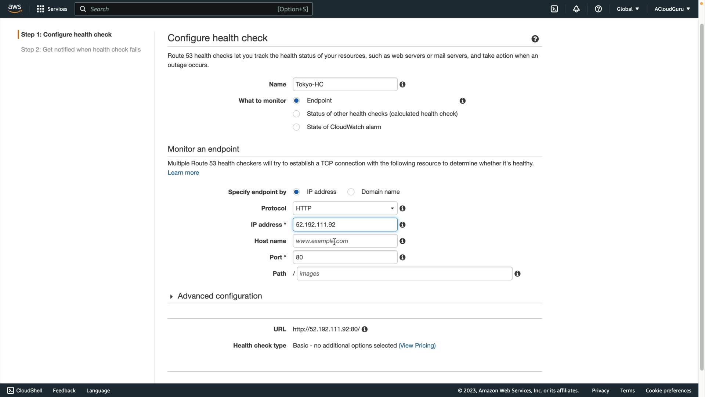705x397 pixels.
Task: Click info icon beside Path field
Action: tap(517, 274)
